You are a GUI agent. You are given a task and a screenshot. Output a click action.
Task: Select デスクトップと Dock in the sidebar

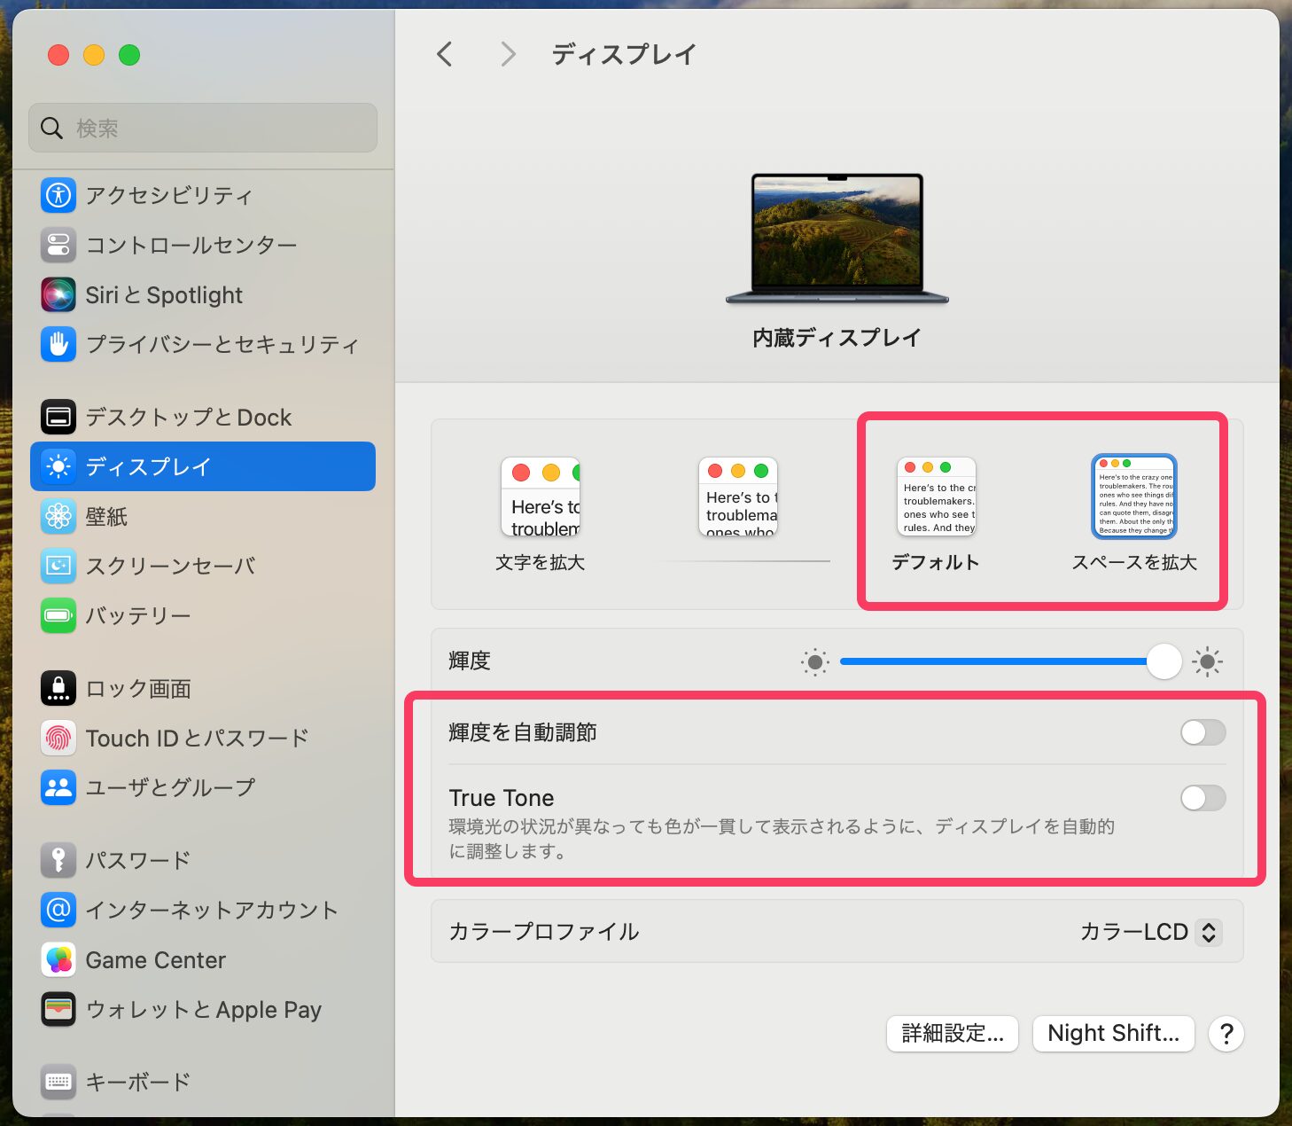(188, 417)
